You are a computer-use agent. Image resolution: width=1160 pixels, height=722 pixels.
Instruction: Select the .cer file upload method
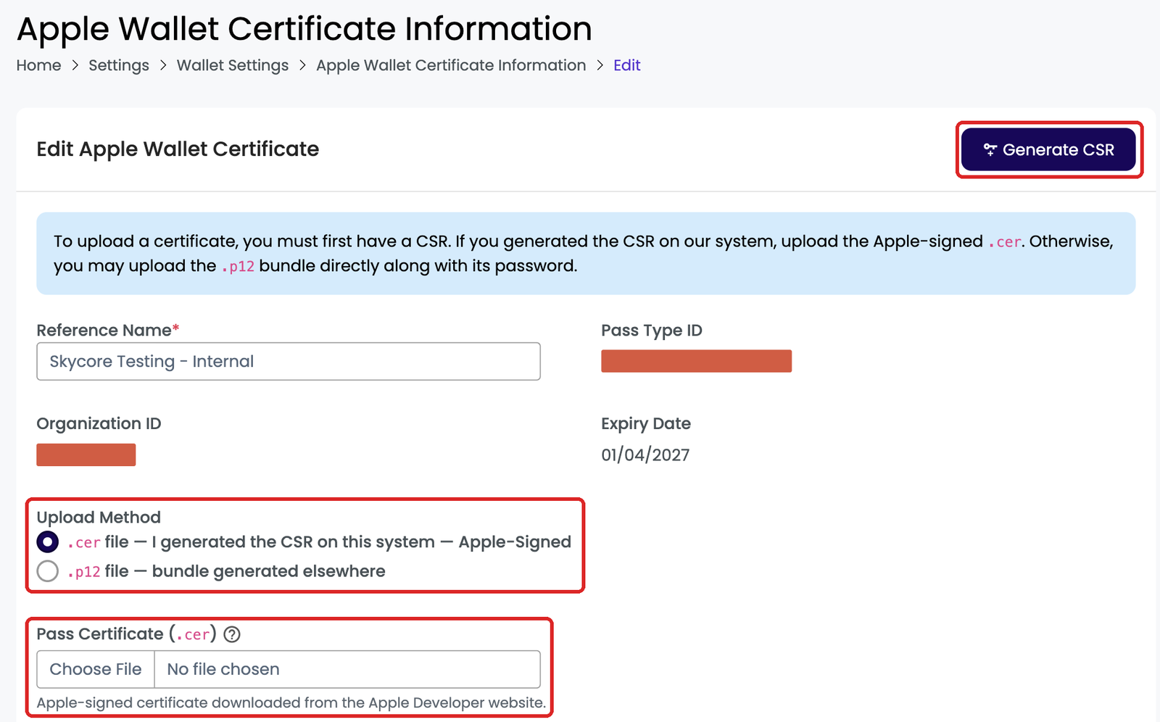click(x=48, y=542)
